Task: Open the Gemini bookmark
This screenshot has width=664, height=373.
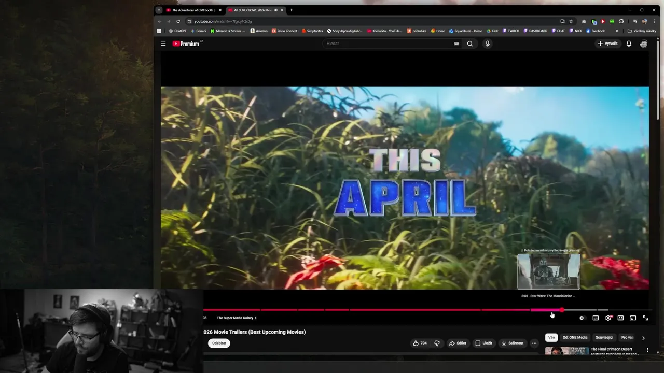Action: [198, 31]
